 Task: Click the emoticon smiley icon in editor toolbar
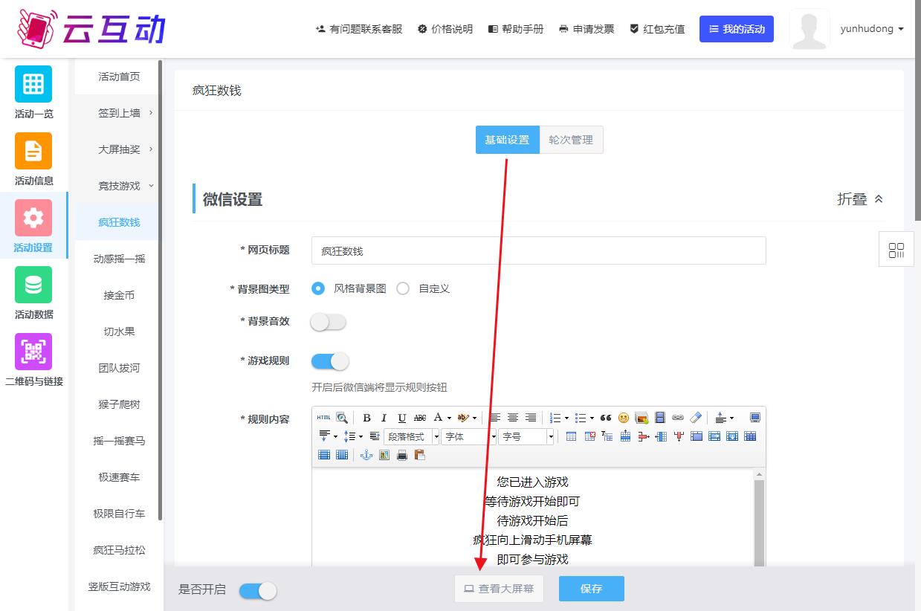624,418
